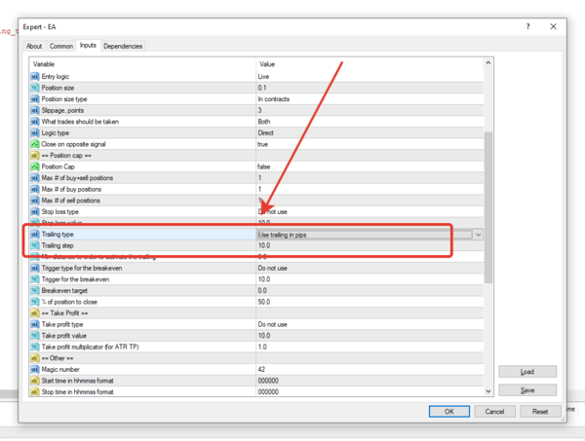Click the string icon beside == Position cap ==

35,156
